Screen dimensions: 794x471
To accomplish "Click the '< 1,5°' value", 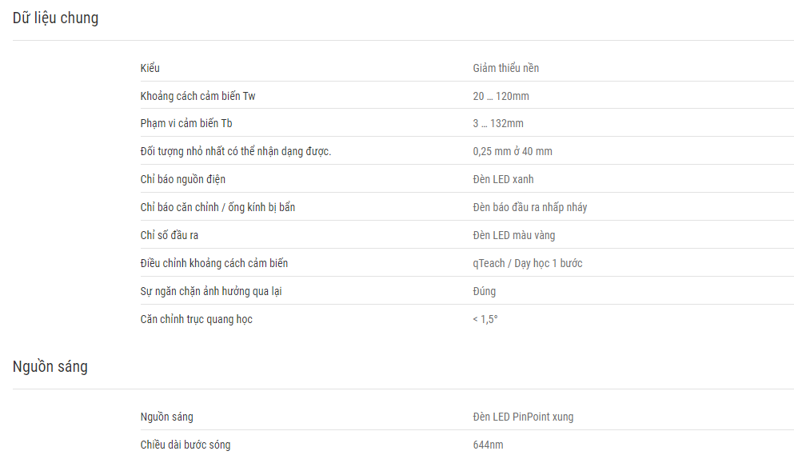I will coord(485,320).
